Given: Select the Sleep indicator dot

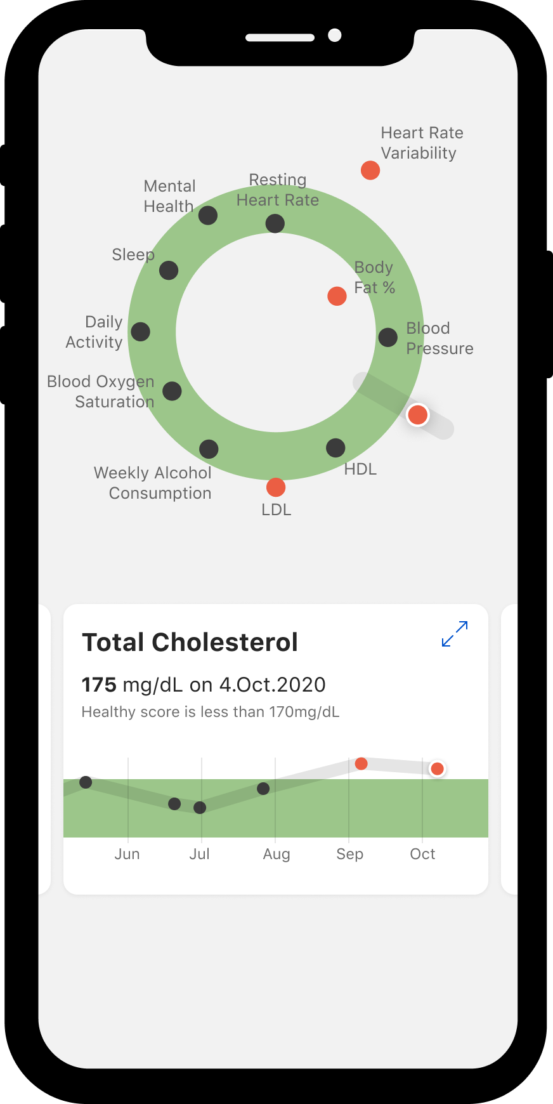Looking at the screenshot, I should click(x=169, y=270).
